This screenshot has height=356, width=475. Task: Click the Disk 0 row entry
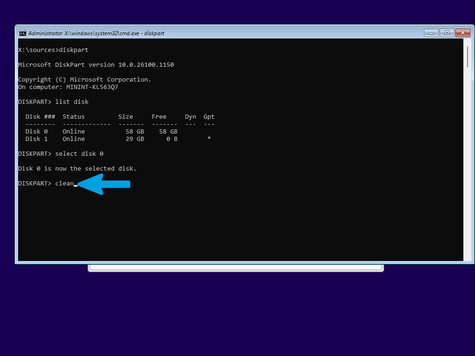pos(102,131)
